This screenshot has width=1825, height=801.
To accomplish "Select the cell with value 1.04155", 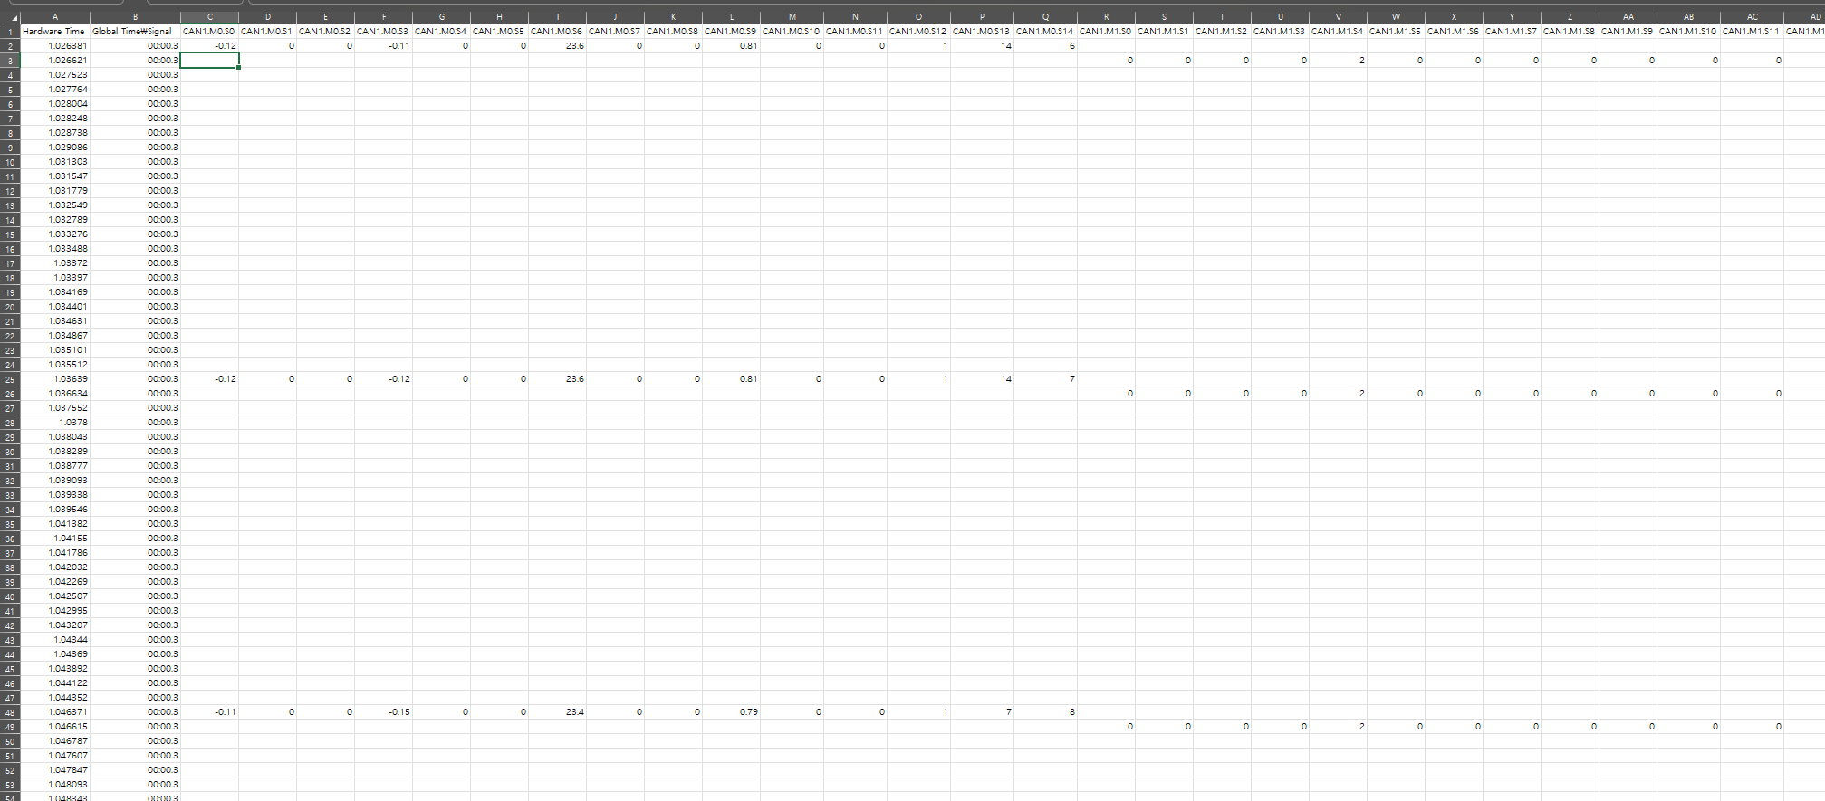I will [x=55, y=539].
